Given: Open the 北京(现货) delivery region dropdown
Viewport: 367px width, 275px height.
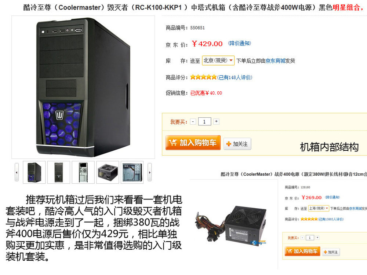Looking at the screenshot, I should 218,60.
